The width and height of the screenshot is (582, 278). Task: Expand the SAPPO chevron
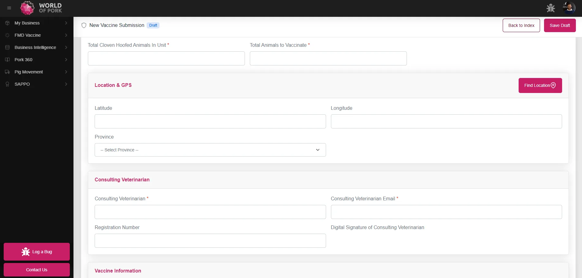pos(66,84)
